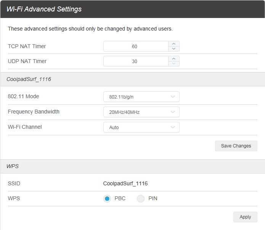Expand the Frequency Bandwidth dropdown
The width and height of the screenshot is (265, 230).
click(141, 112)
